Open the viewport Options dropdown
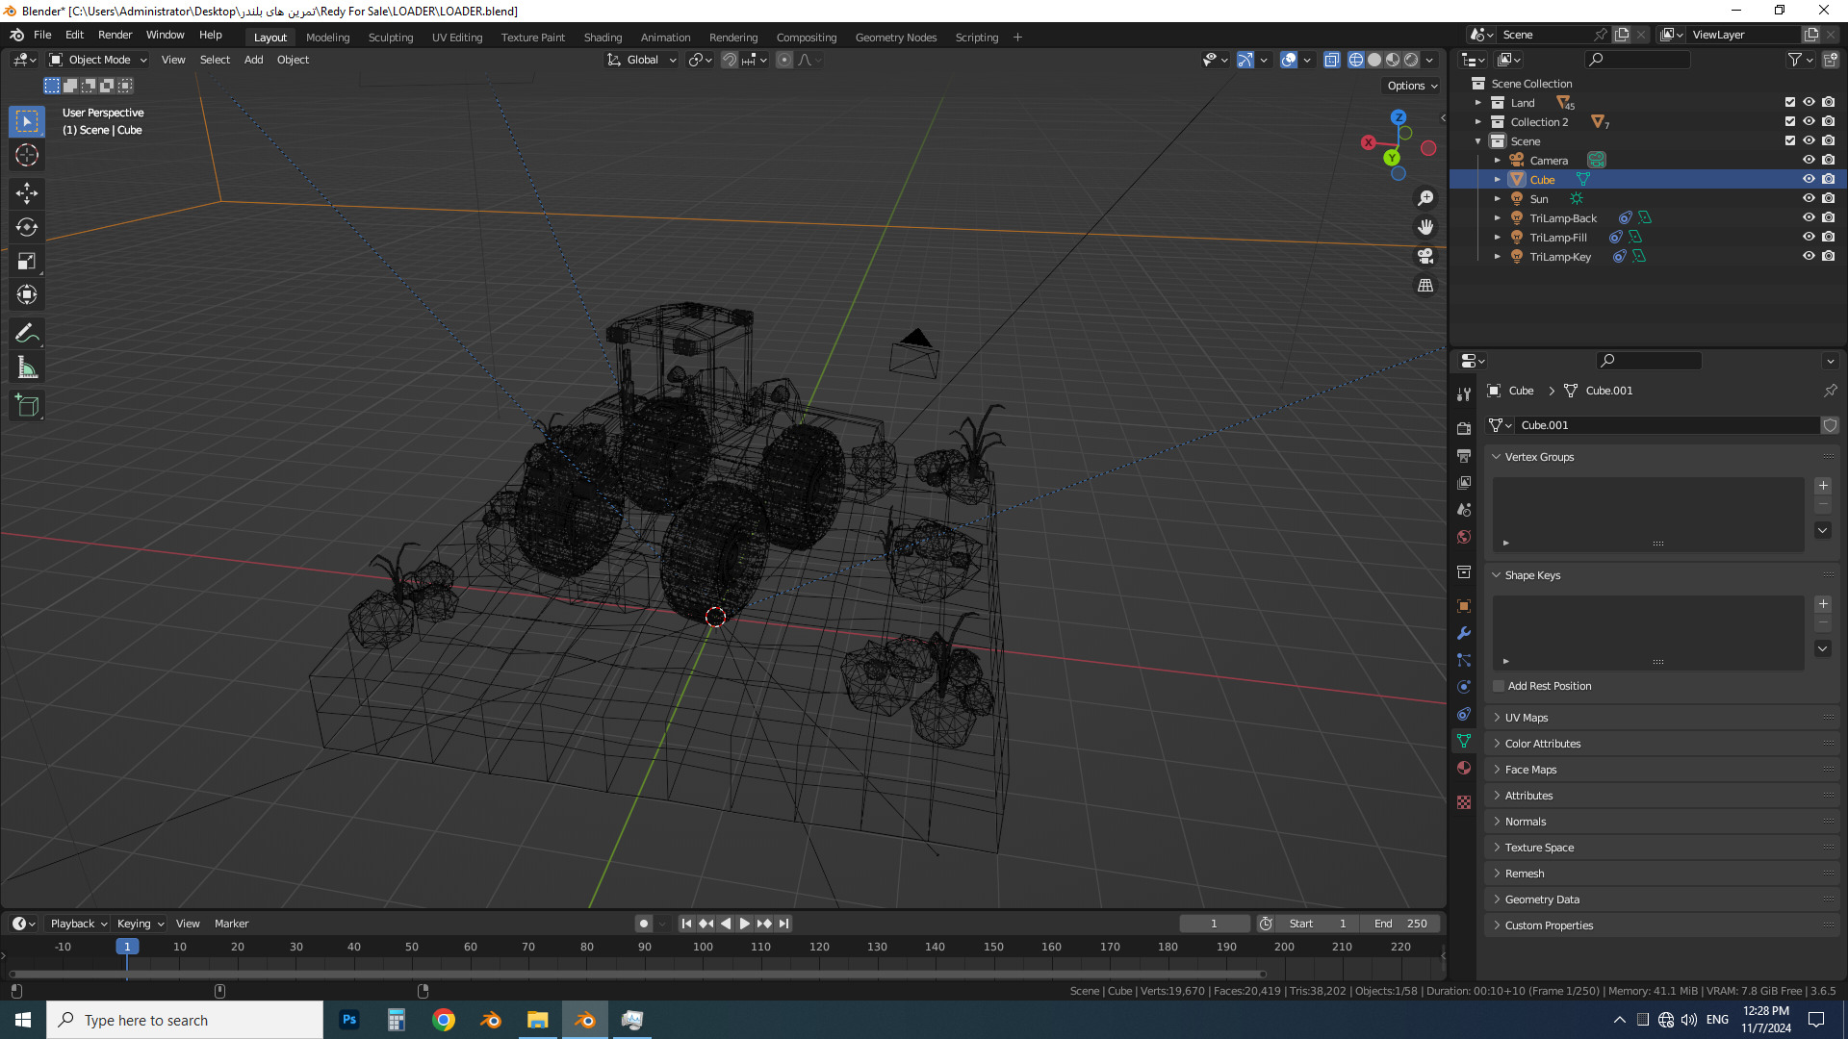 click(x=1412, y=86)
